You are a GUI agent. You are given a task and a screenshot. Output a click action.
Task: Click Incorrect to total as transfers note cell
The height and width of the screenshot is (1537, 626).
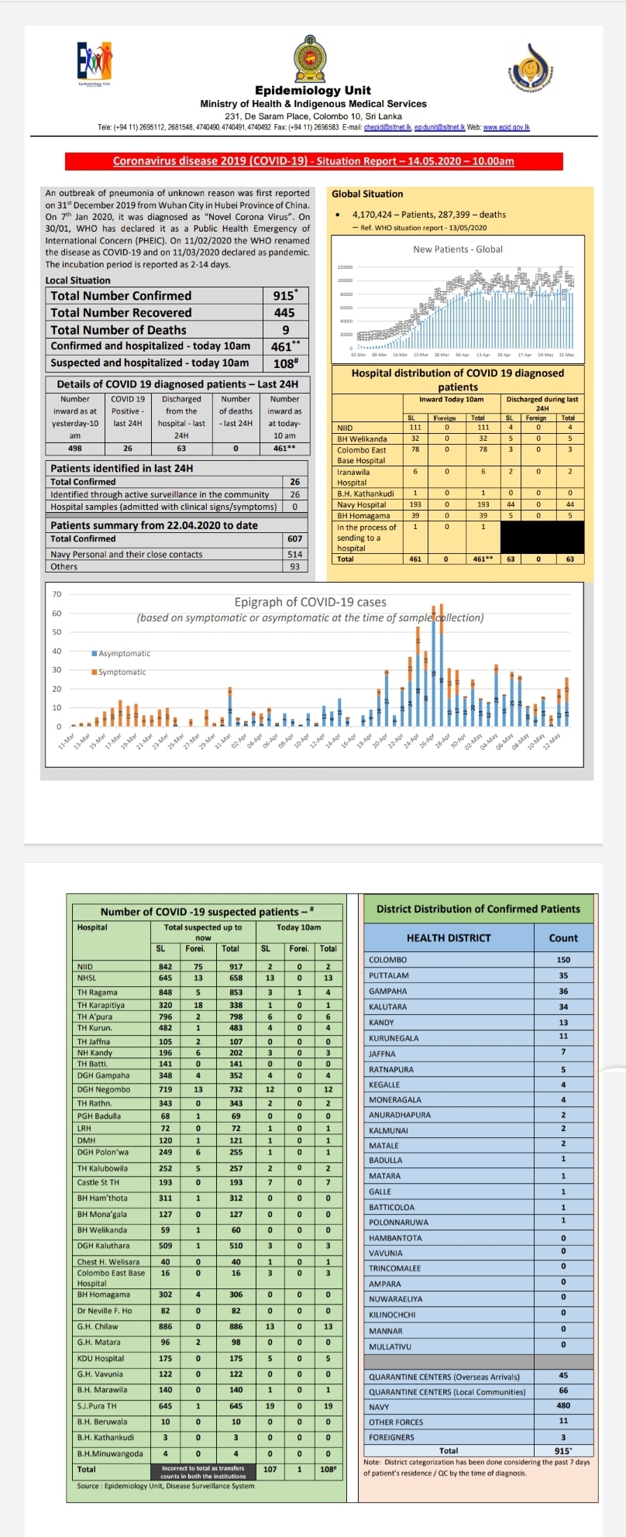[x=203, y=1471]
